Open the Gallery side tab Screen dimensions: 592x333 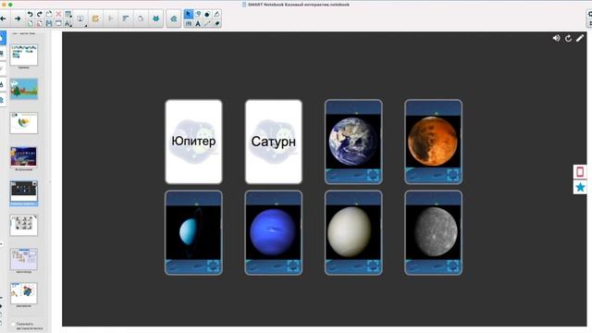2,54
